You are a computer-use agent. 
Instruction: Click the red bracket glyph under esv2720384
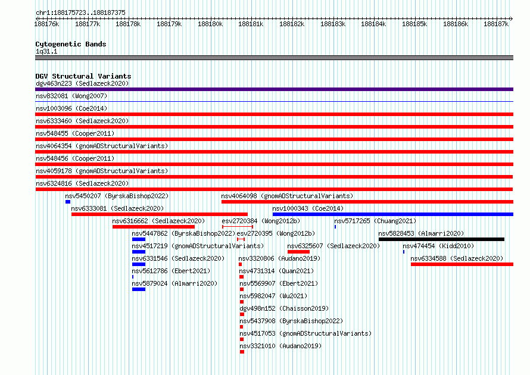(238, 227)
